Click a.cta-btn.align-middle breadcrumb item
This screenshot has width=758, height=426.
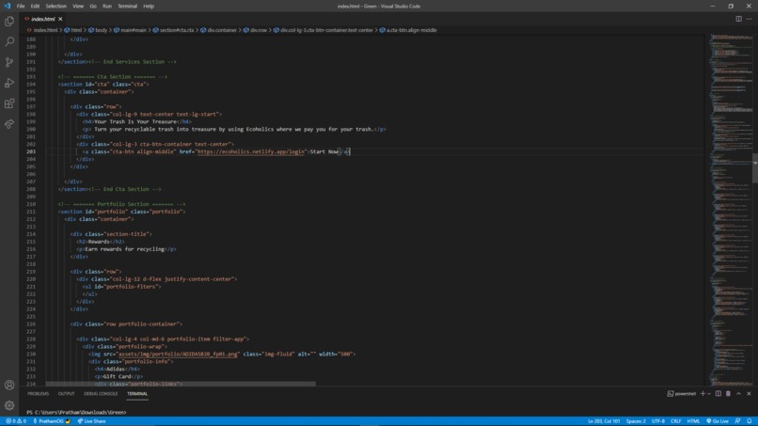coord(411,30)
